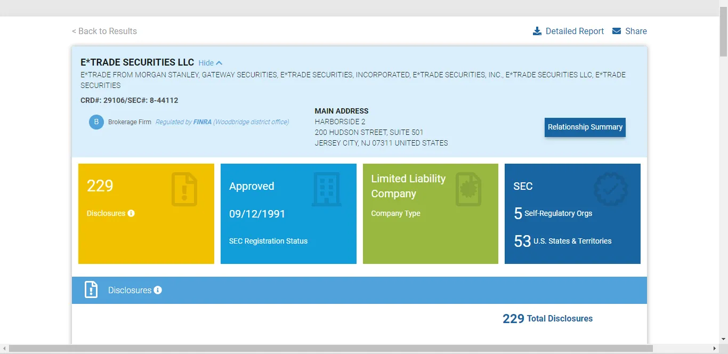The width and height of the screenshot is (728, 354).
Task: Click info icon beside Disclosures section header
Action: (158, 290)
